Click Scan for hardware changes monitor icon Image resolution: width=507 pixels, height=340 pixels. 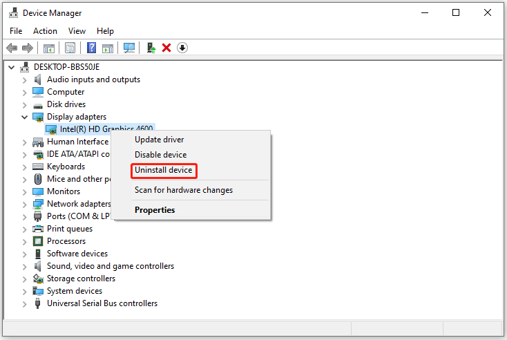(128, 48)
